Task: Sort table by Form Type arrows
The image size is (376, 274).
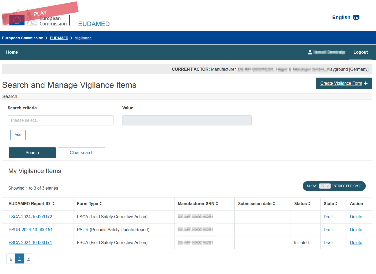Action: [101, 204]
